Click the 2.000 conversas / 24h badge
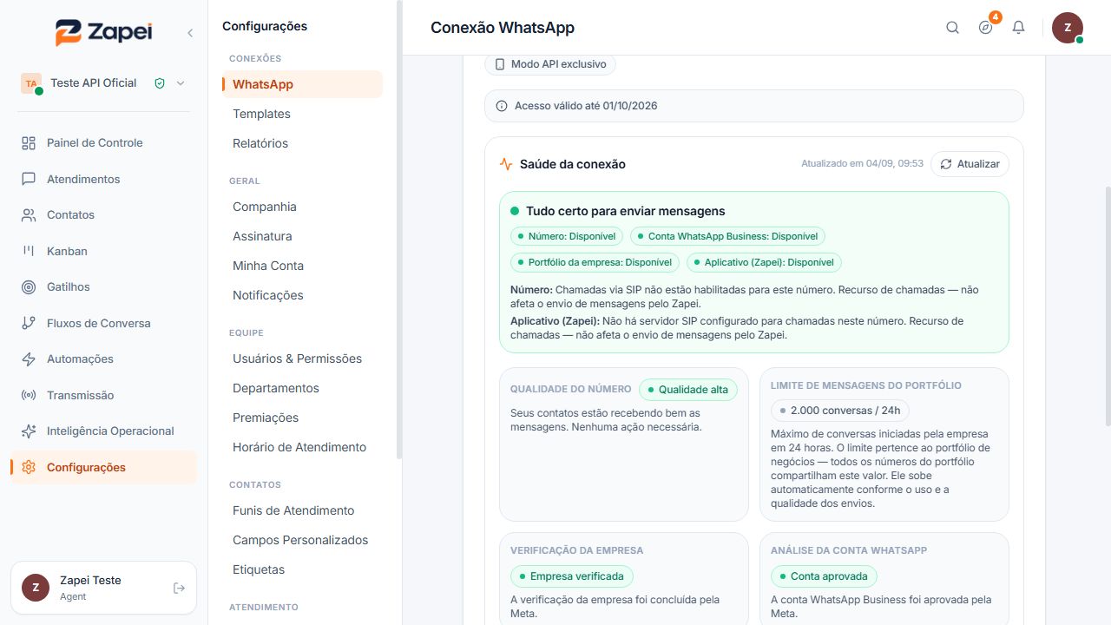 [x=840, y=411]
